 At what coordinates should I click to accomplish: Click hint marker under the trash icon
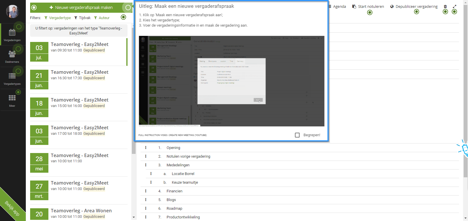click(x=445, y=12)
